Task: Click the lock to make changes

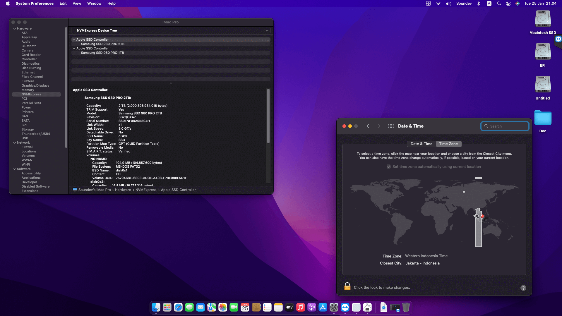Action: 347,286
